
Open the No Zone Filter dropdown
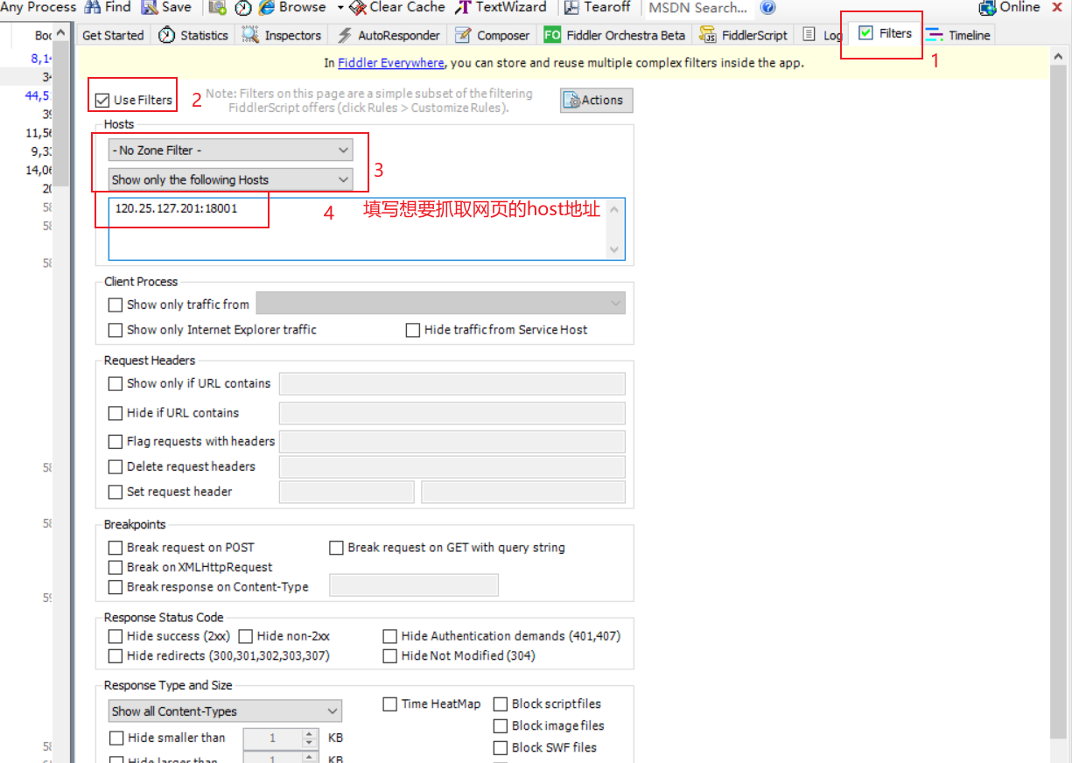point(230,150)
